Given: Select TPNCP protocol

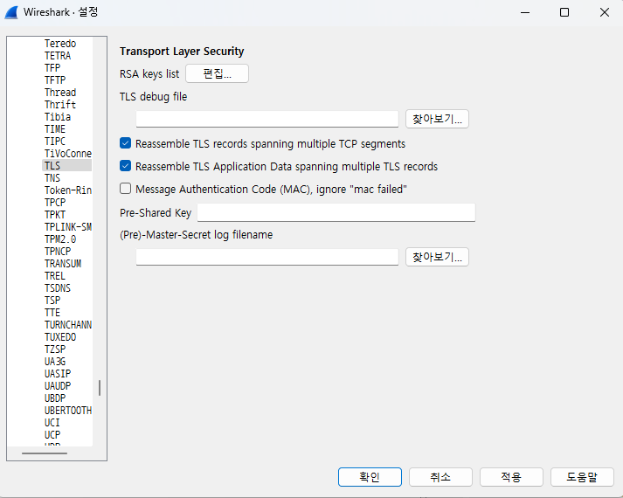Looking at the screenshot, I should click(x=58, y=252).
